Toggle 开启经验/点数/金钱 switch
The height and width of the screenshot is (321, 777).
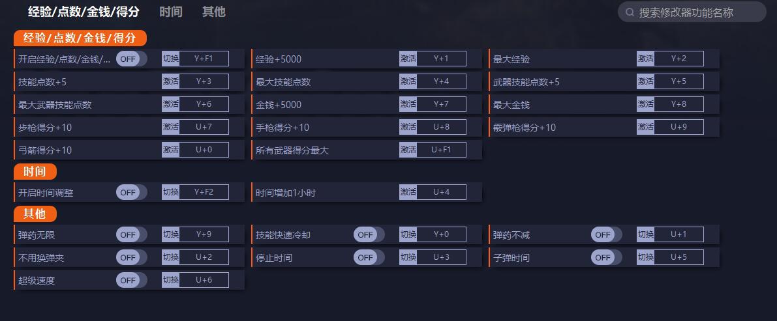(131, 59)
